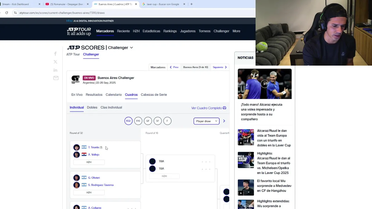Click the ATP Tour logo
The width and height of the screenshot is (372, 209).
[x=79, y=31]
